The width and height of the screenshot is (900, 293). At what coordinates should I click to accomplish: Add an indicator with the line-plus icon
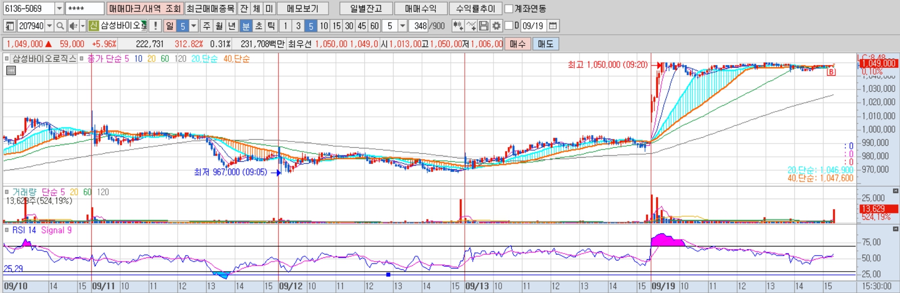471,26
